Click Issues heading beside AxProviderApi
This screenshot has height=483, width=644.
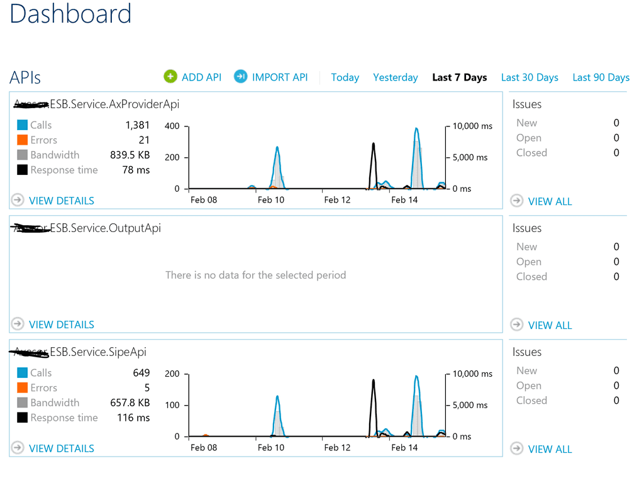[527, 104]
